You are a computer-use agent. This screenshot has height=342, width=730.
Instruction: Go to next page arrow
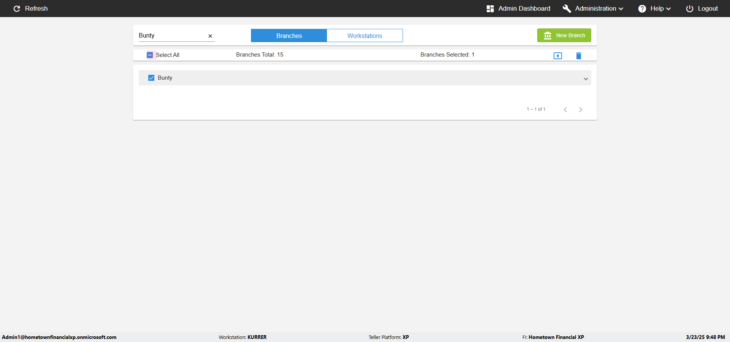(x=581, y=110)
